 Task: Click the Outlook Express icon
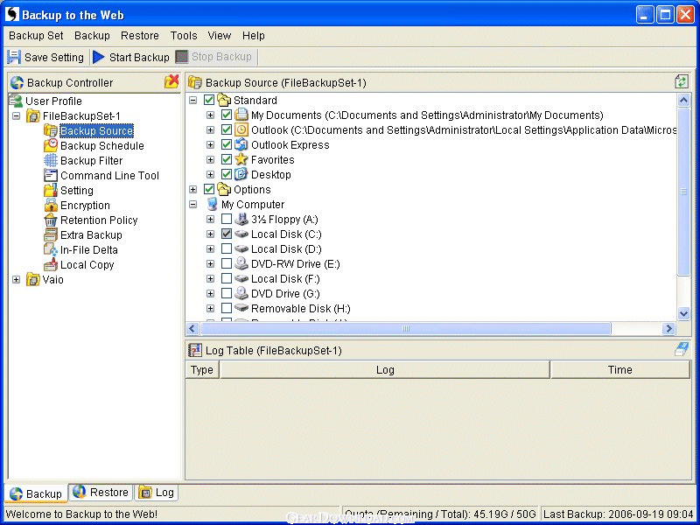click(x=241, y=144)
